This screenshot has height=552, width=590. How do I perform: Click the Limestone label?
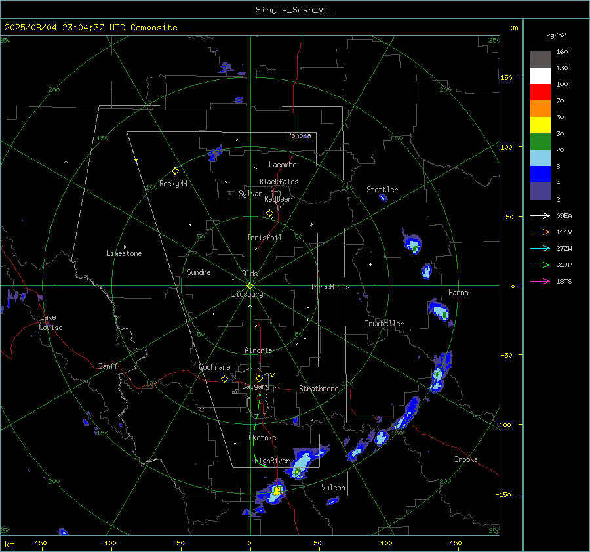(124, 253)
